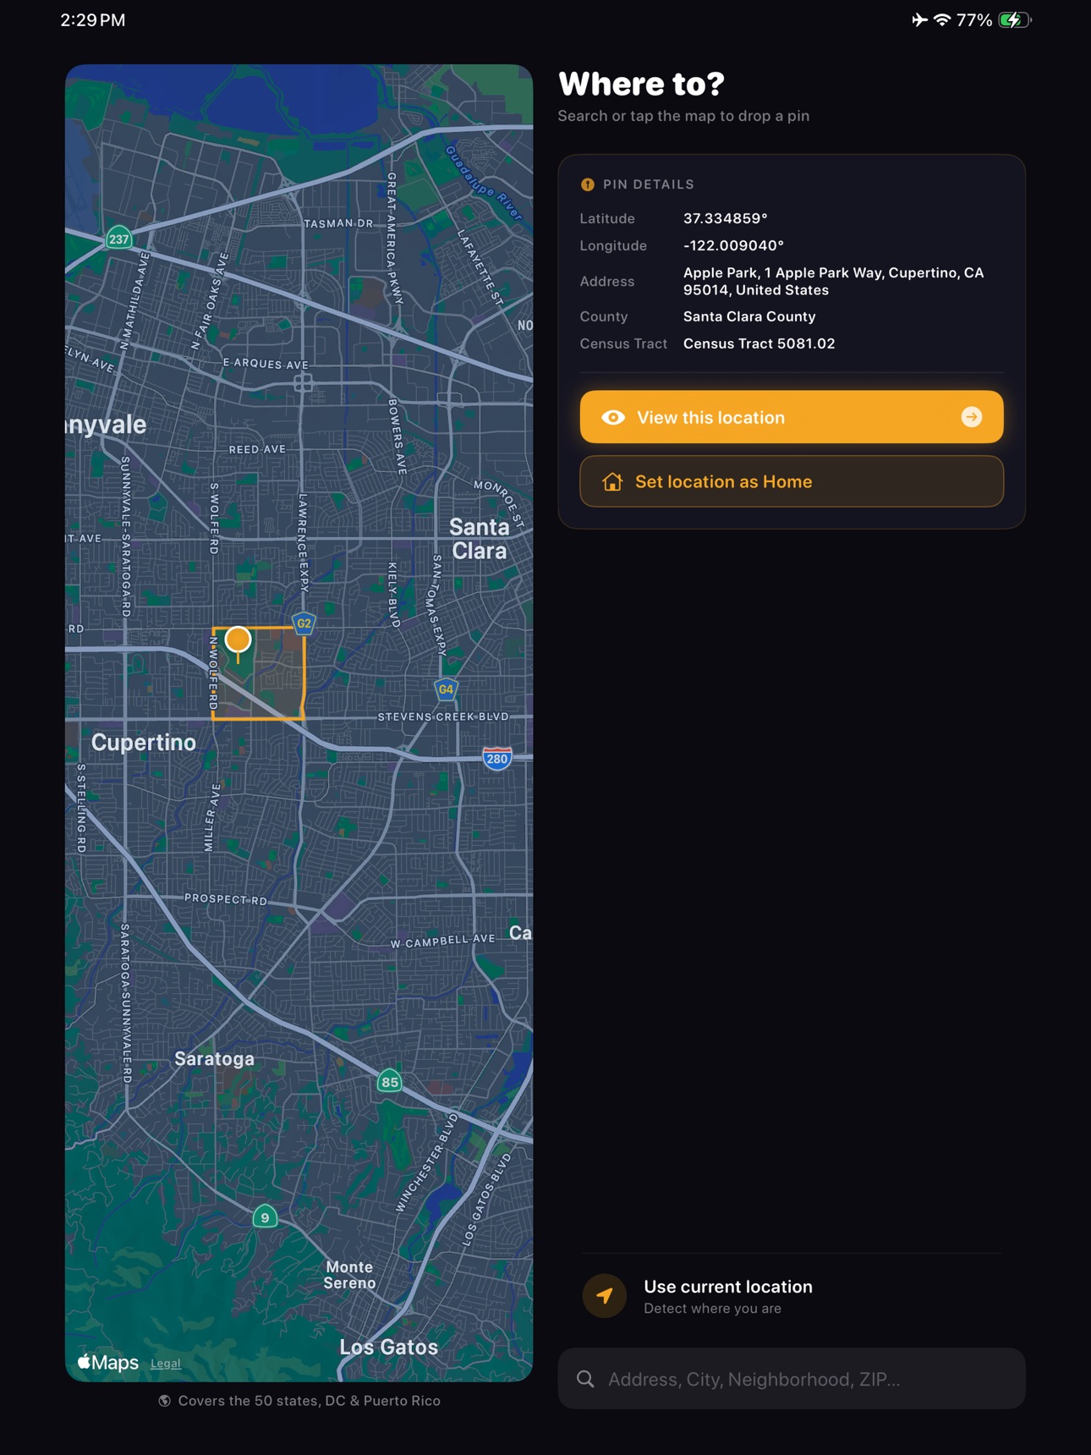The height and width of the screenshot is (1455, 1091).
Task: Click the latitude value 37.334859°
Action: 726,218
